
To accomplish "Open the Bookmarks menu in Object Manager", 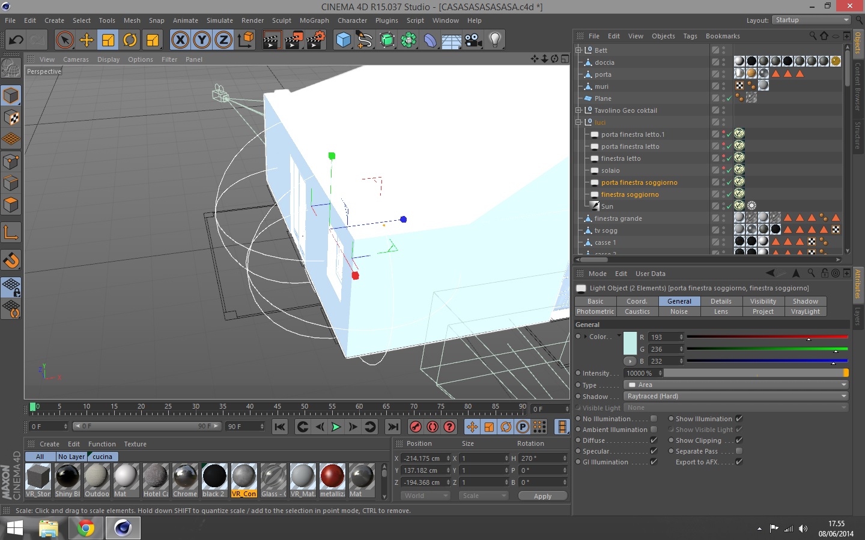I will pyautogui.click(x=723, y=36).
